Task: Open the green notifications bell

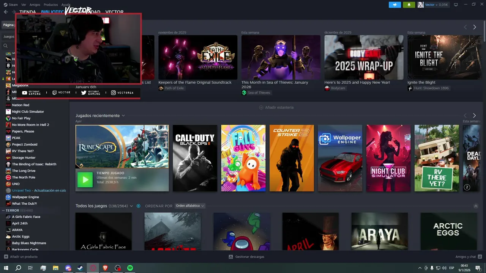Action: click(x=409, y=5)
